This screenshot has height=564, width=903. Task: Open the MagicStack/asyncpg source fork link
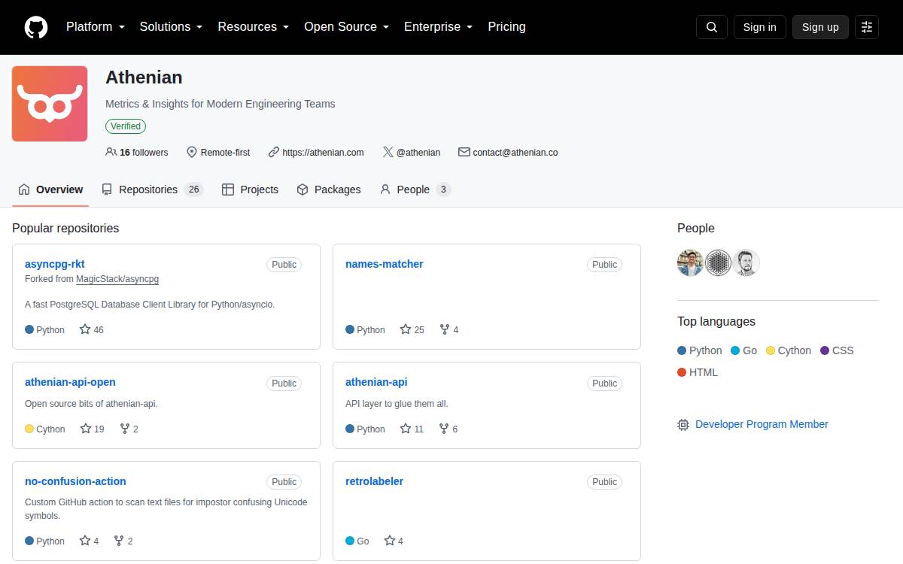(117, 279)
